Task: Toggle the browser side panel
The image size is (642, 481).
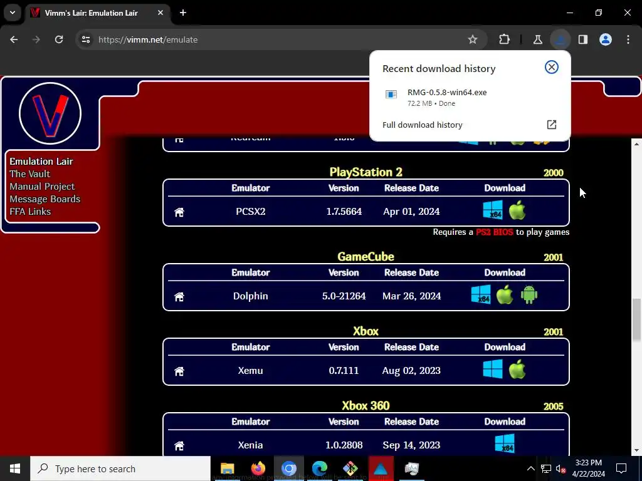Action: tap(582, 39)
